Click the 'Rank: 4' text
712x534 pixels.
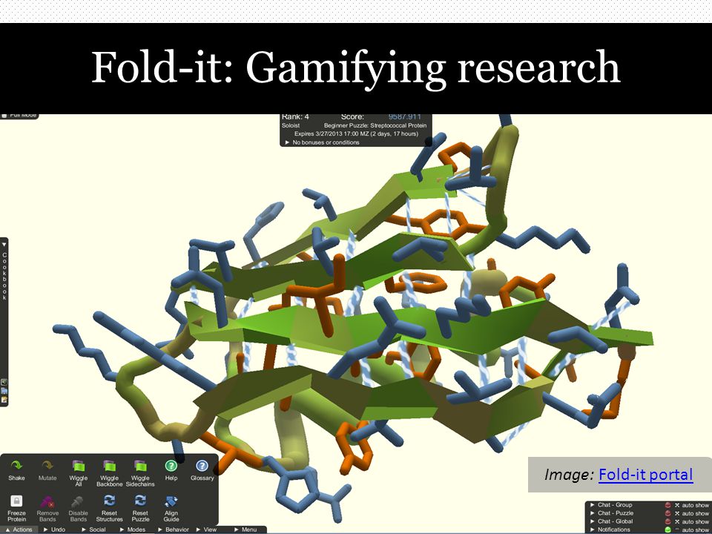coord(295,116)
